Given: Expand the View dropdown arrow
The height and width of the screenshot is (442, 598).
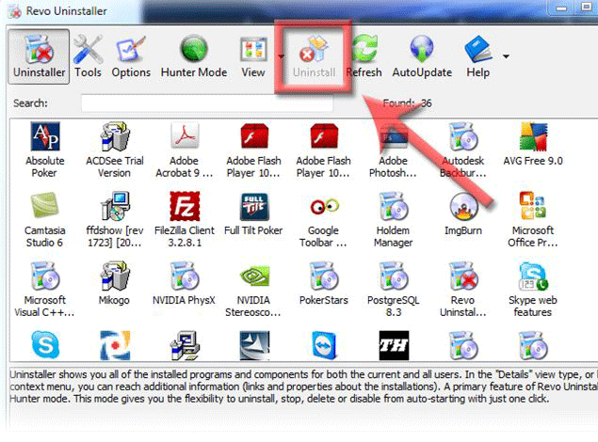Looking at the screenshot, I should coord(281,56).
